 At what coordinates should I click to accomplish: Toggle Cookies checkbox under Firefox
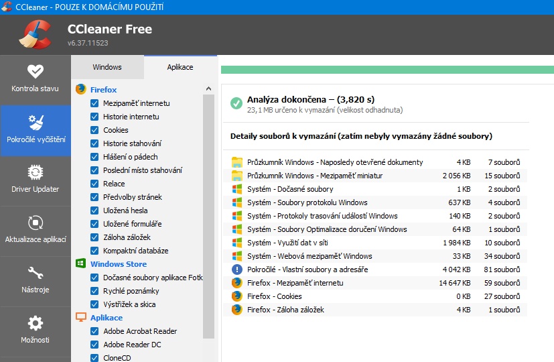tap(94, 130)
